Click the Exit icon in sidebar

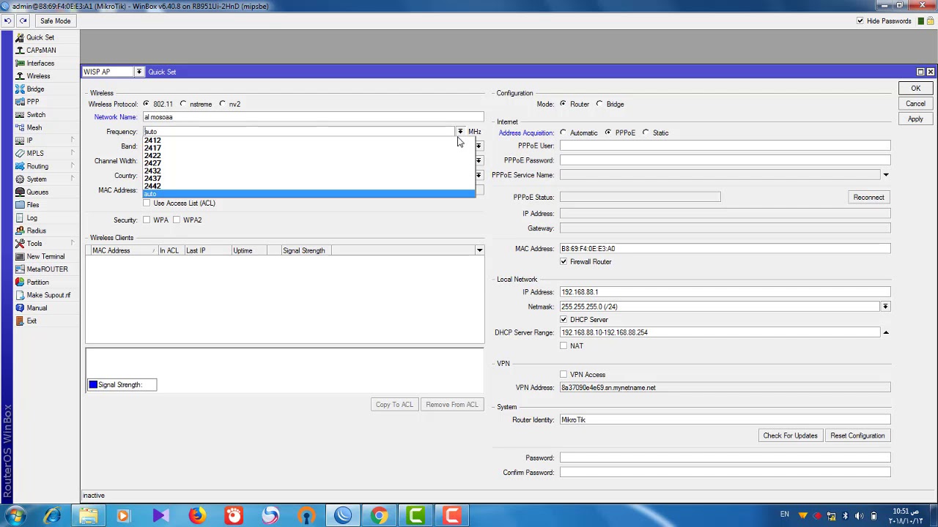click(20, 321)
